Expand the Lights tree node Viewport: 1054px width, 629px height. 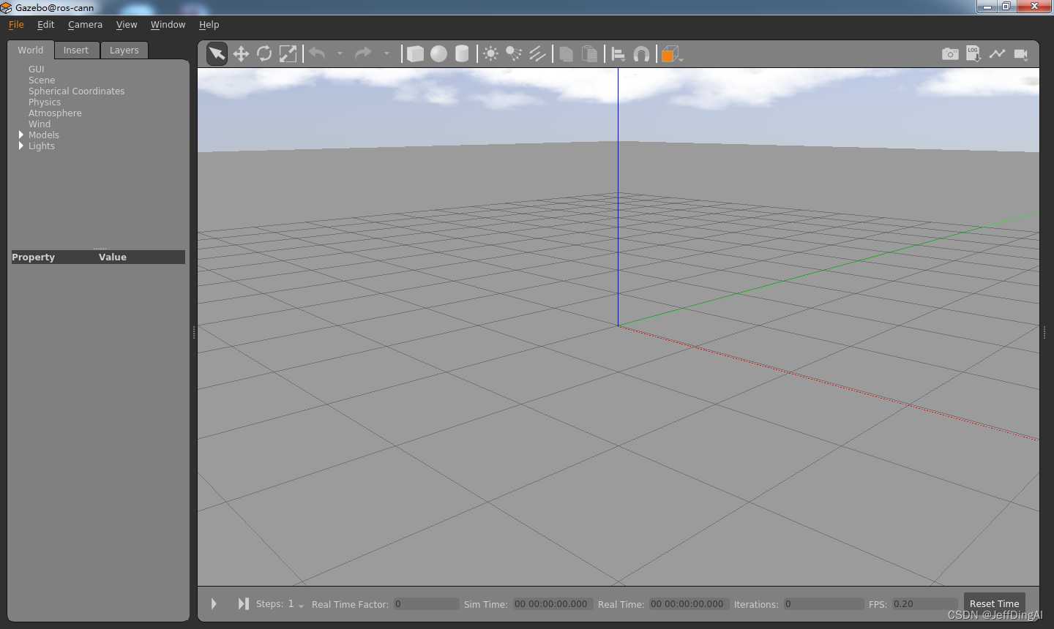pos(21,146)
